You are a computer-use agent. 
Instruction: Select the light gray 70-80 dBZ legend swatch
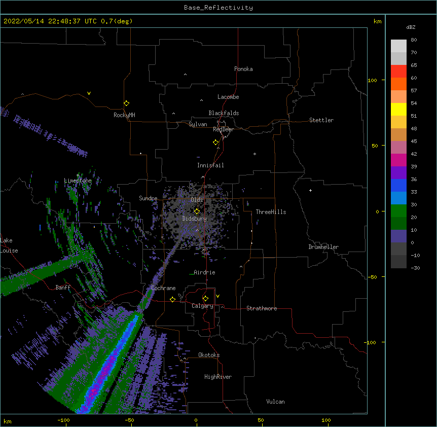tap(398, 46)
